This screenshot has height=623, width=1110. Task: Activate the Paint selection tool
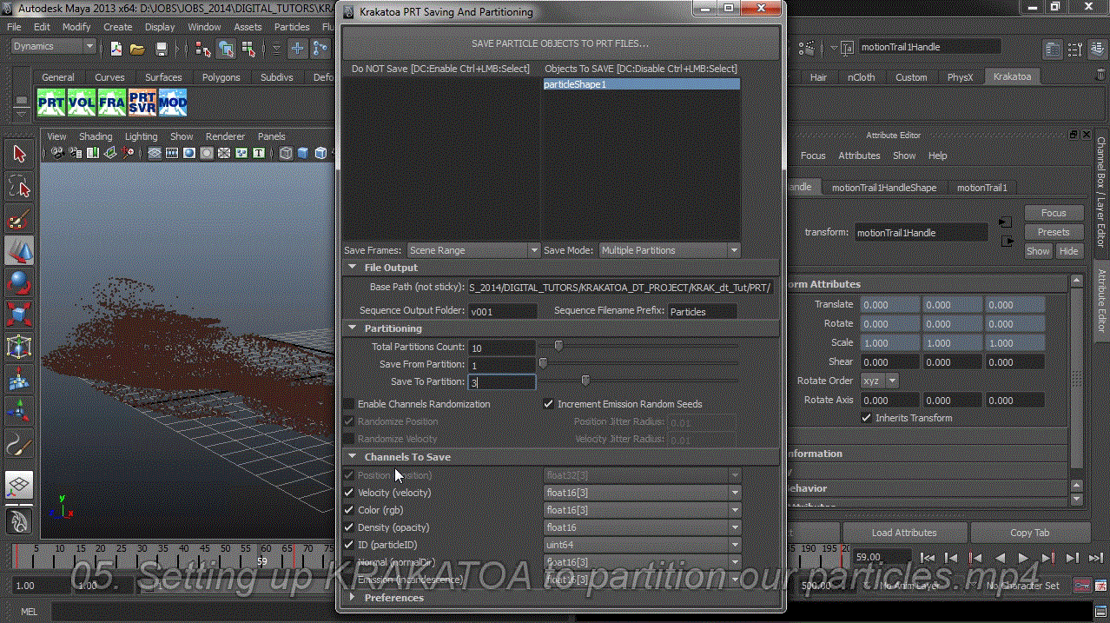(x=19, y=218)
